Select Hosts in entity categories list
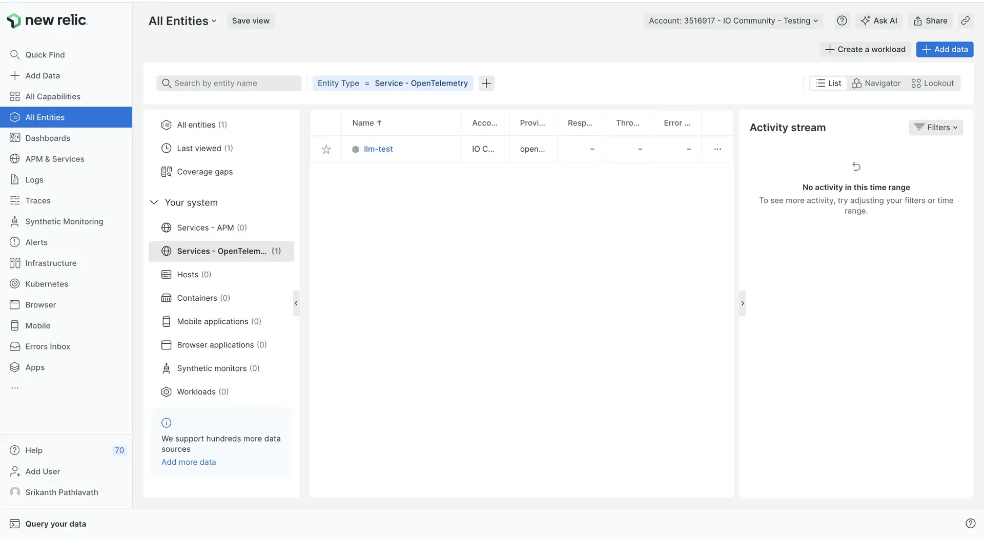 [x=188, y=275]
